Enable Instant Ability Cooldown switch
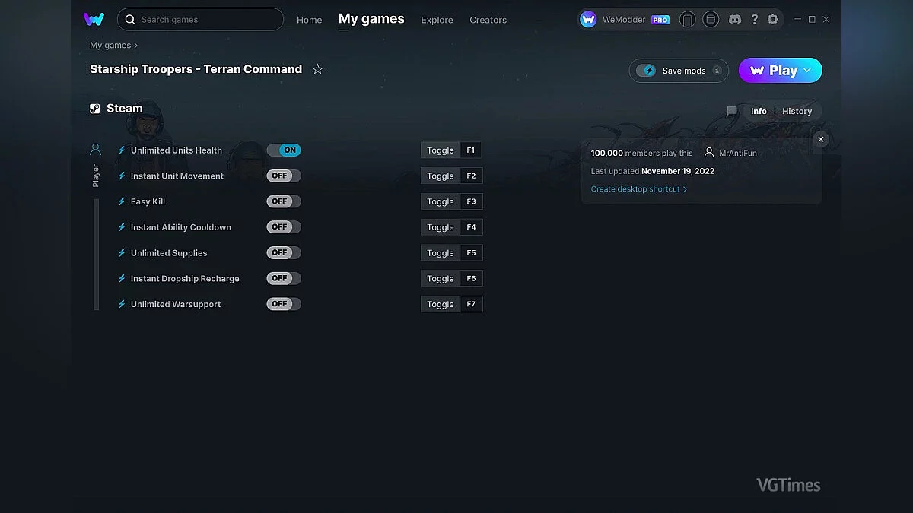This screenshot has height=513, width=913. 284,227
